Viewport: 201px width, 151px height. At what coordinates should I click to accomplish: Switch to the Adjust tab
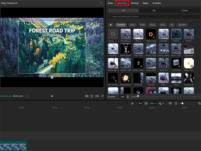point(145,3)
